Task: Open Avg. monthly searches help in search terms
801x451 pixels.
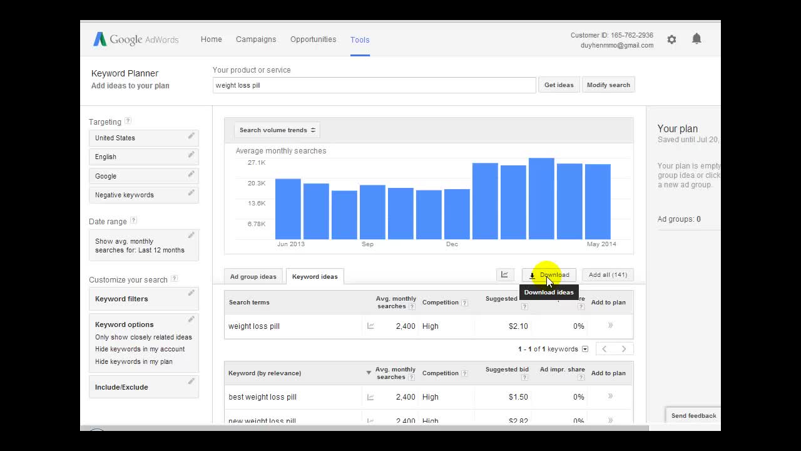Action: pyautogui.click(x=412, y=307)
